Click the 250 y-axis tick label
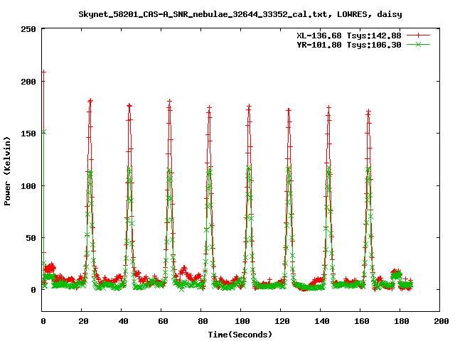Screen dimensions: 455x341 28,29
